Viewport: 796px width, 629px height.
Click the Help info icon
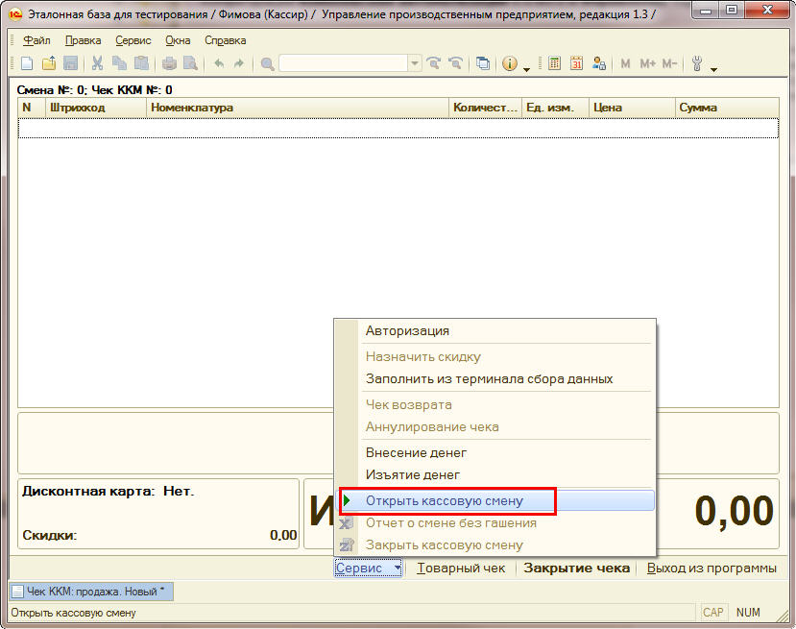tap(510, 63)
